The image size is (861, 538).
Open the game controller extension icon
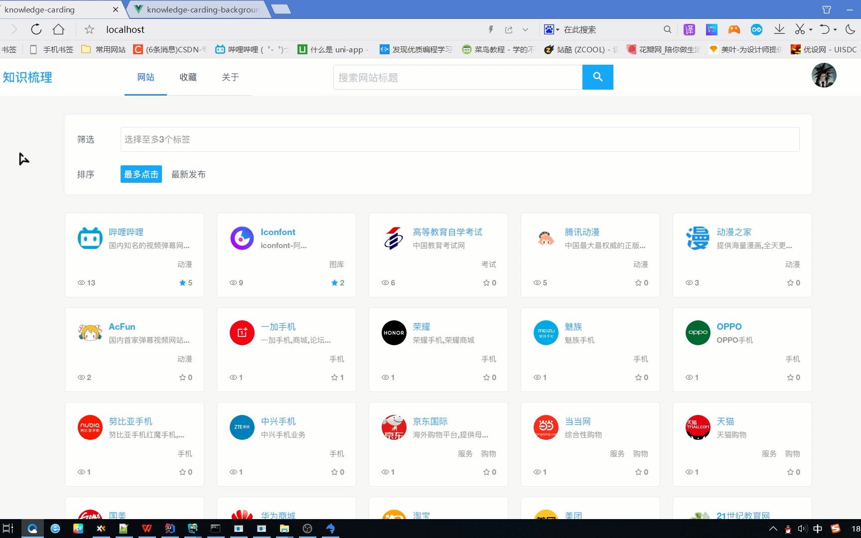[734, 29]
